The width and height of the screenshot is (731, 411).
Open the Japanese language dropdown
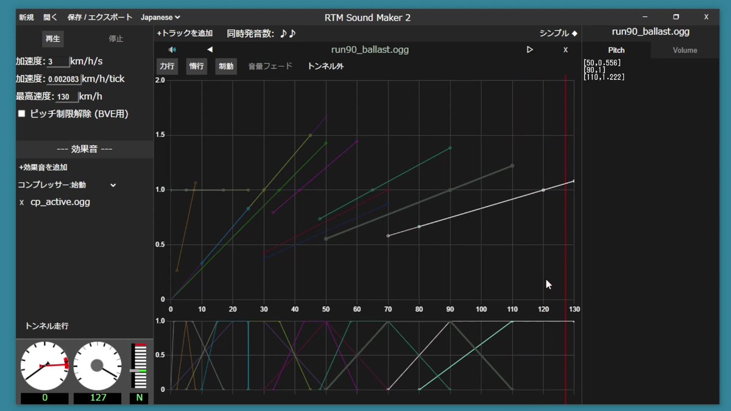160,18
